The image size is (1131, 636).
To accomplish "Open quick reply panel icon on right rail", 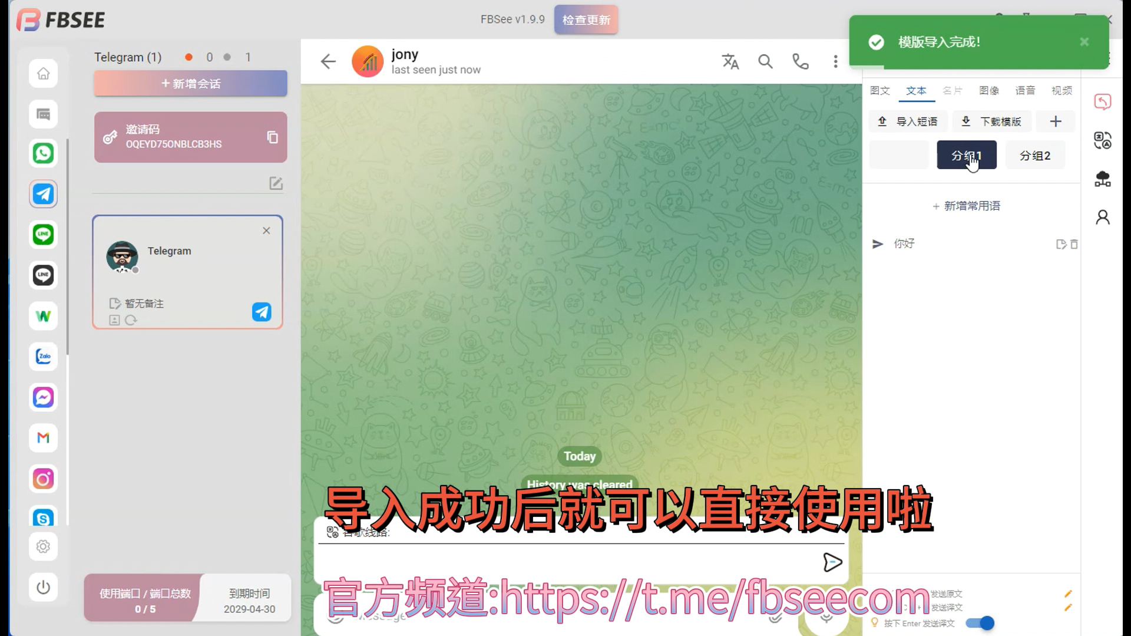I will coord(1103,101).
